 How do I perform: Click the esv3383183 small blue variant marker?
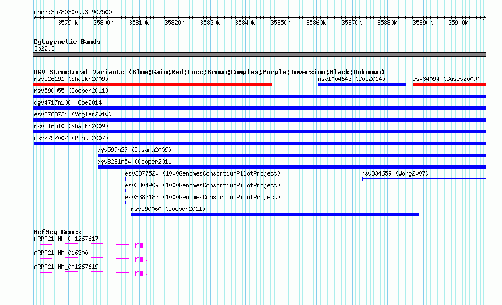click(125, 203)
